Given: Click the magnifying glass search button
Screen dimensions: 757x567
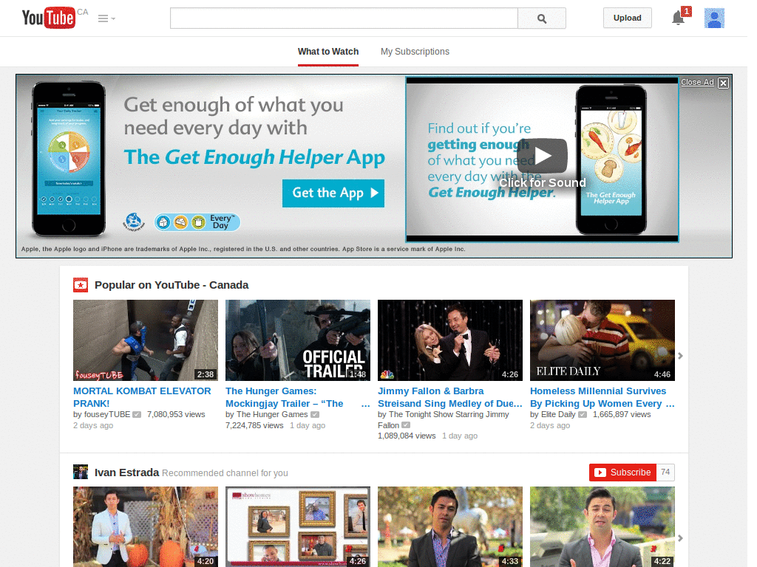Looking at the screenshot, I should point(542,18).
